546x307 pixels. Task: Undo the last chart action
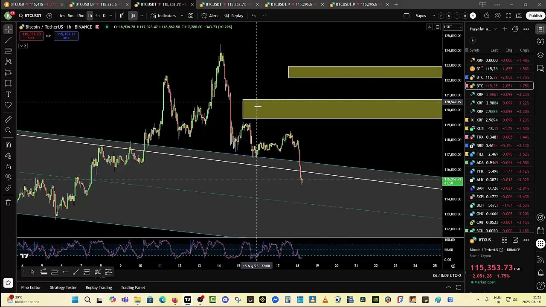(254, 16)
